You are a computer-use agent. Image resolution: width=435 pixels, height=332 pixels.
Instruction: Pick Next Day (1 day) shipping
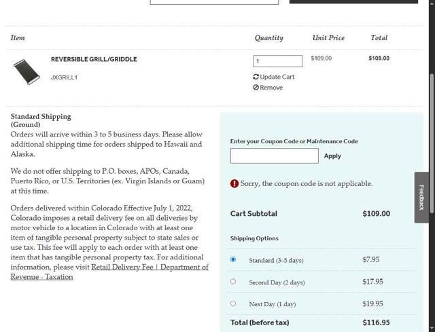[233, 303]
